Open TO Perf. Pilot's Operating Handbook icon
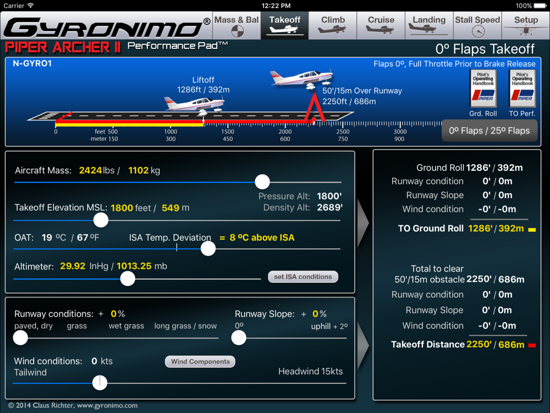The width and height of the screenshot is (550, 413). pos(522,88)
